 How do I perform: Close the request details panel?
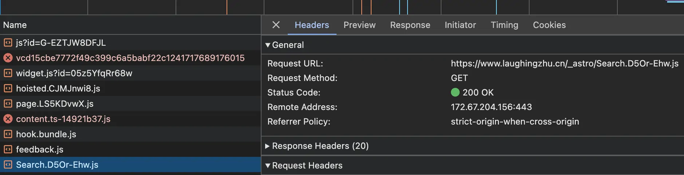276,25
